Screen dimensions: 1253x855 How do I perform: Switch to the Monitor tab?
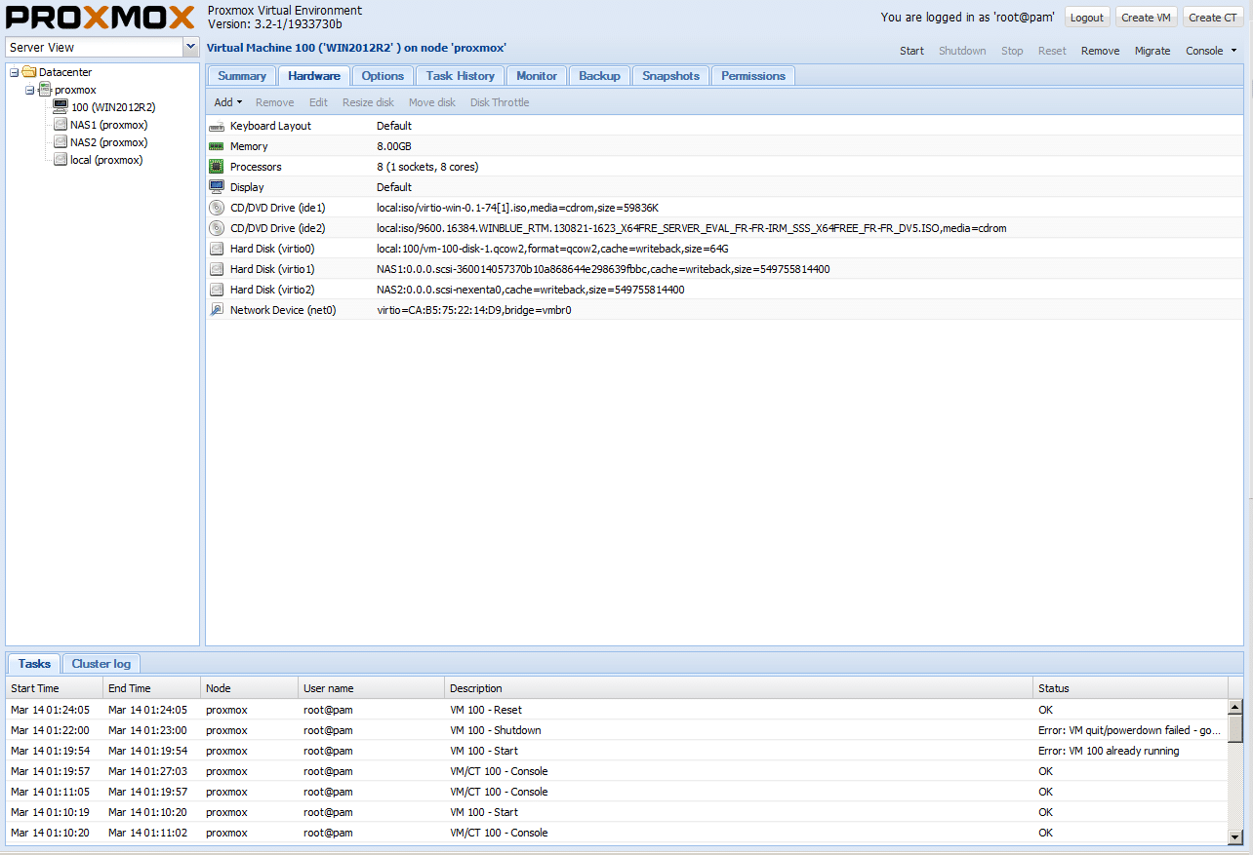pyautogui.click(x=537, y=76)
